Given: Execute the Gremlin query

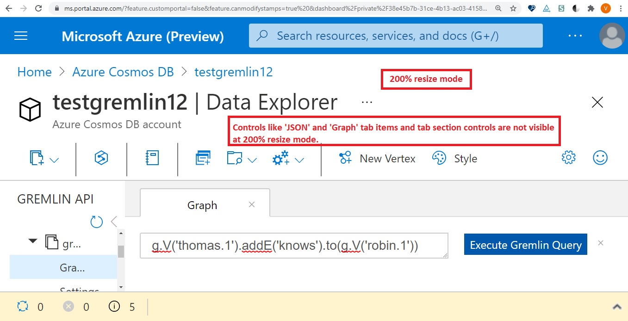Looking at the screenshot, I should [525, 245].
